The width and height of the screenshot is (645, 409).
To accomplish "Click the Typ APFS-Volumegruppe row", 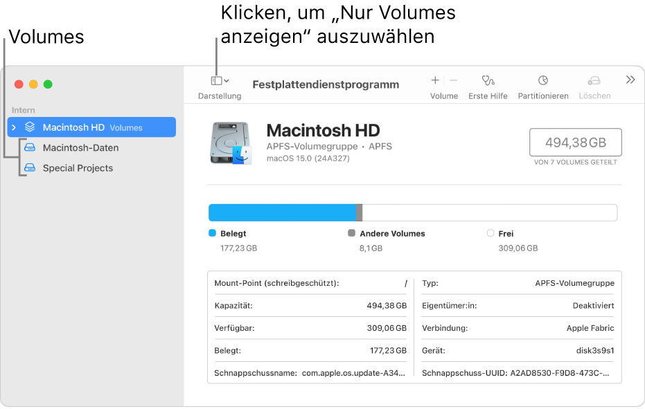I will [518, 283].
